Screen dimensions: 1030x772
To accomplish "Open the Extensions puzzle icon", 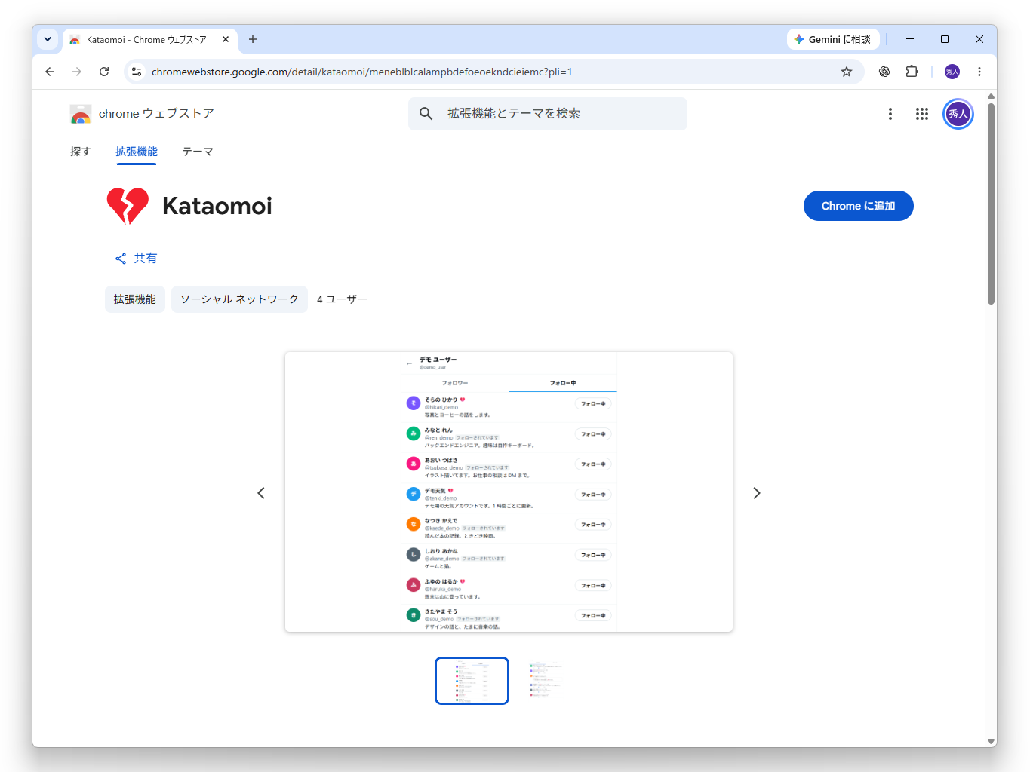I will [912, 72].
